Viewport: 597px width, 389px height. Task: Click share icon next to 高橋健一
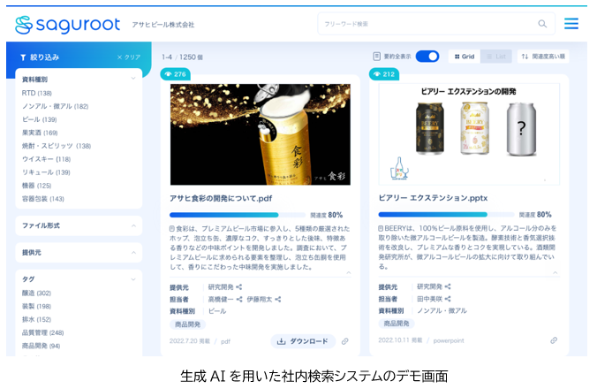coord(239,299)
